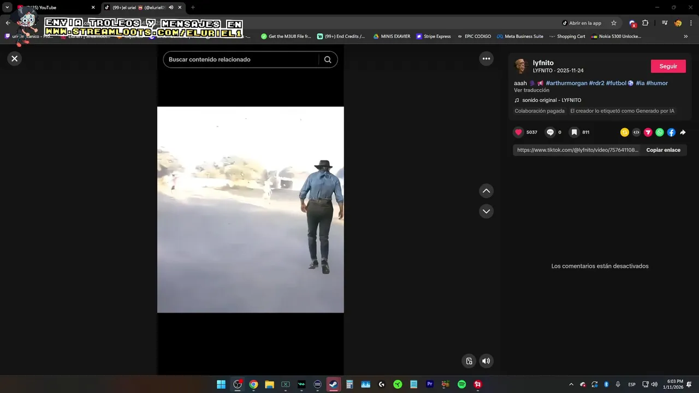Click 'Copiar enlace' button
Screen dimensions: 699x393
pyautogui.click(x=663, y=150)
